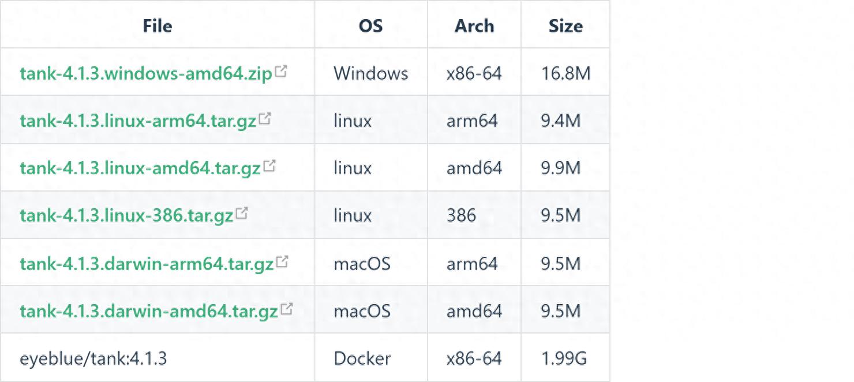
Task: Download tank-4.1.3.linux-amd64.tar.gz
Action: tap(140, 168)
